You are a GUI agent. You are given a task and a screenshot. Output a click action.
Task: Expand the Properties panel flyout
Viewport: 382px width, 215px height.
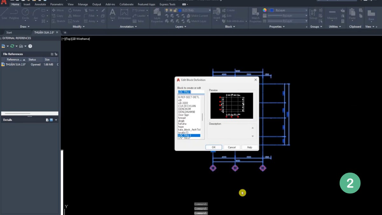[x=277, y=27]
